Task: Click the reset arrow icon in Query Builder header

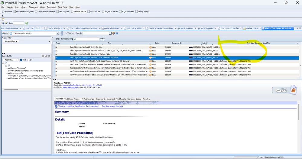Action: coord(46,56)
